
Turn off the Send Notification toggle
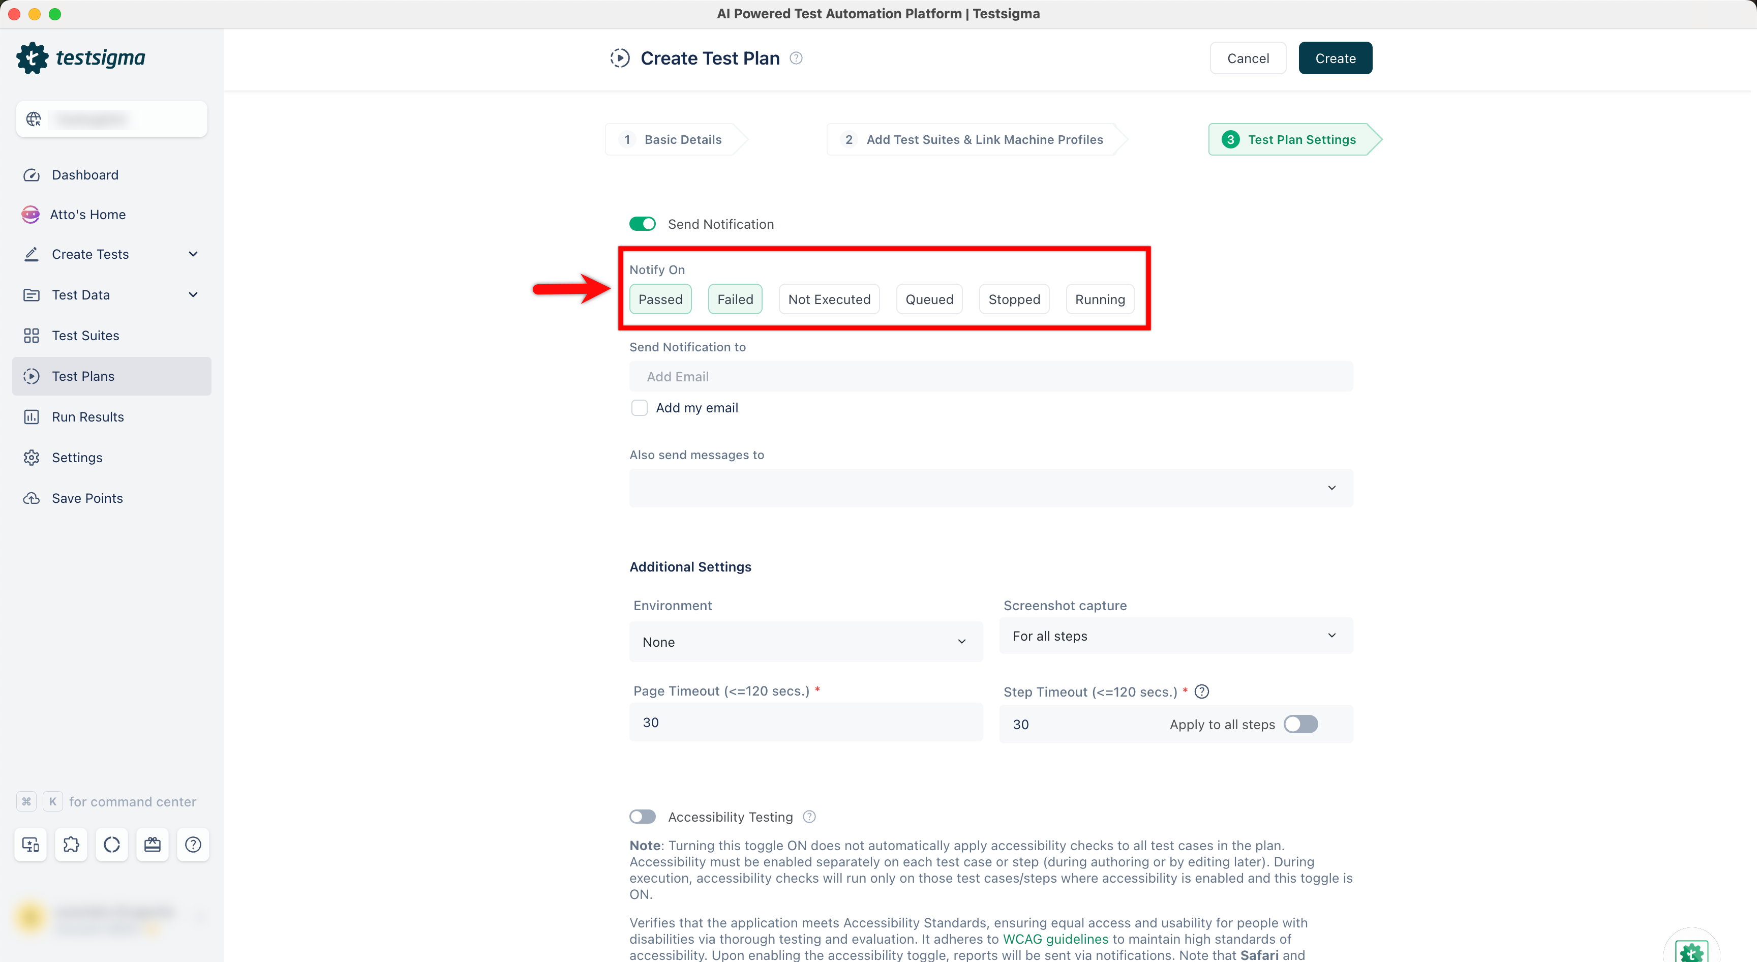(643, 224)
